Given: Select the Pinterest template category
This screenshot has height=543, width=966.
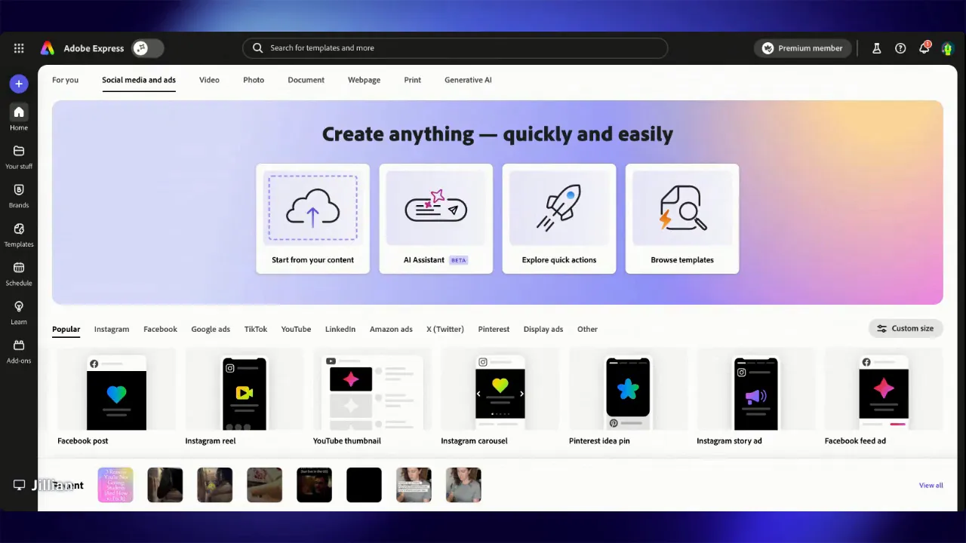Looking at the screenshot, I should [x=494, y=329].
